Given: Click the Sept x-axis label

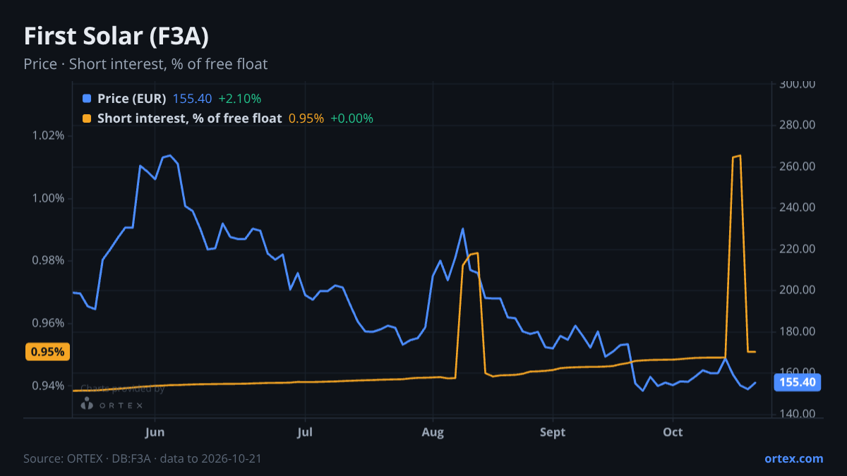Looking at the screenshot, I should (x=553, y=432).
